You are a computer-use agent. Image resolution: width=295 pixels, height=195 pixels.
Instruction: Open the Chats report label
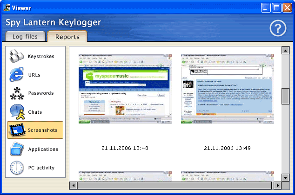click(x=35, y=112)
